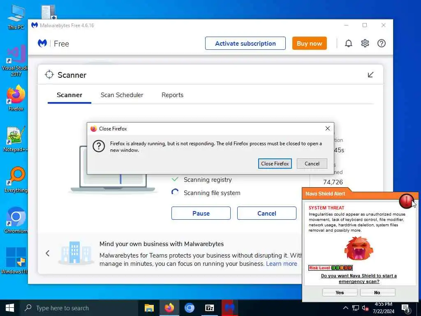421x316 pixels.
Task: Click emergency scan question link
Action: point(359,279)
